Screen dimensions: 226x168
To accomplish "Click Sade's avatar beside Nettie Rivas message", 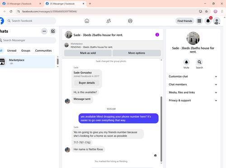I will pos(67,150).
